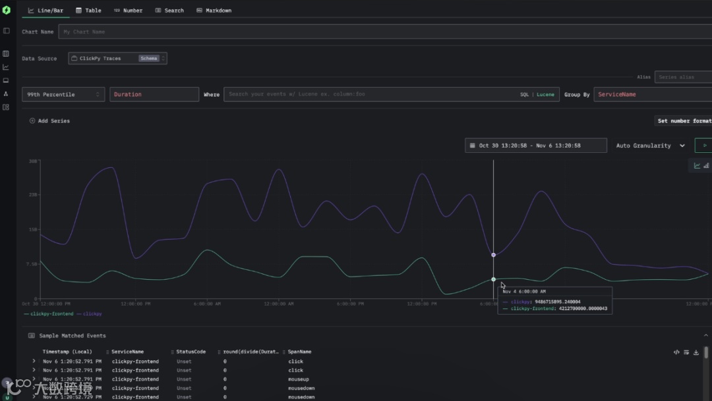Image resolution: width=712 pixels, height=401 pixels.
Task: Click the run query play button
Action: click(x=705, y=146)
